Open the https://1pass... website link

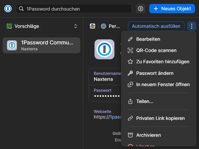pyautogui.click(x=107, y=117)
